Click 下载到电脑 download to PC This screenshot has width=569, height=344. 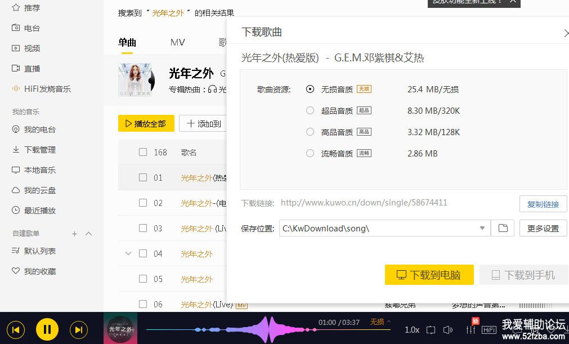(x=429, y=275)
